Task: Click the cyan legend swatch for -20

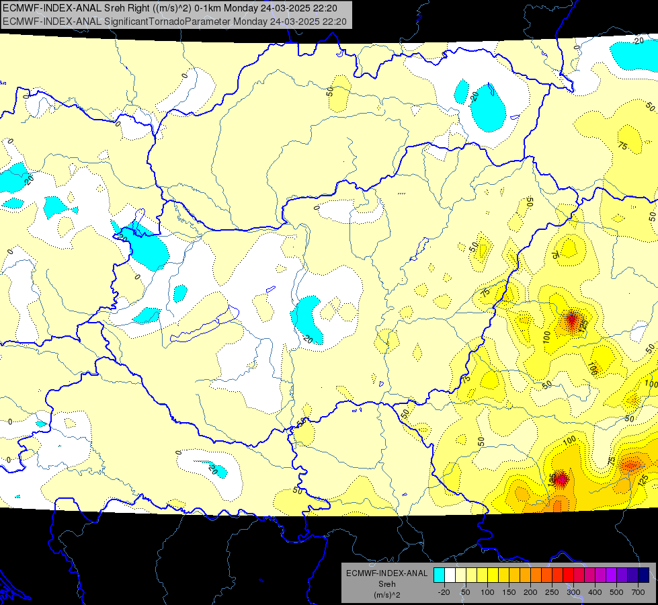Action: (x=439, y=575)
